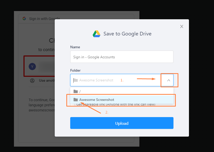Image resolution: width=214 pixels, height=152 pixels.
Task: Click the Google 'G' logo in sign-in window
Action: 24,18
